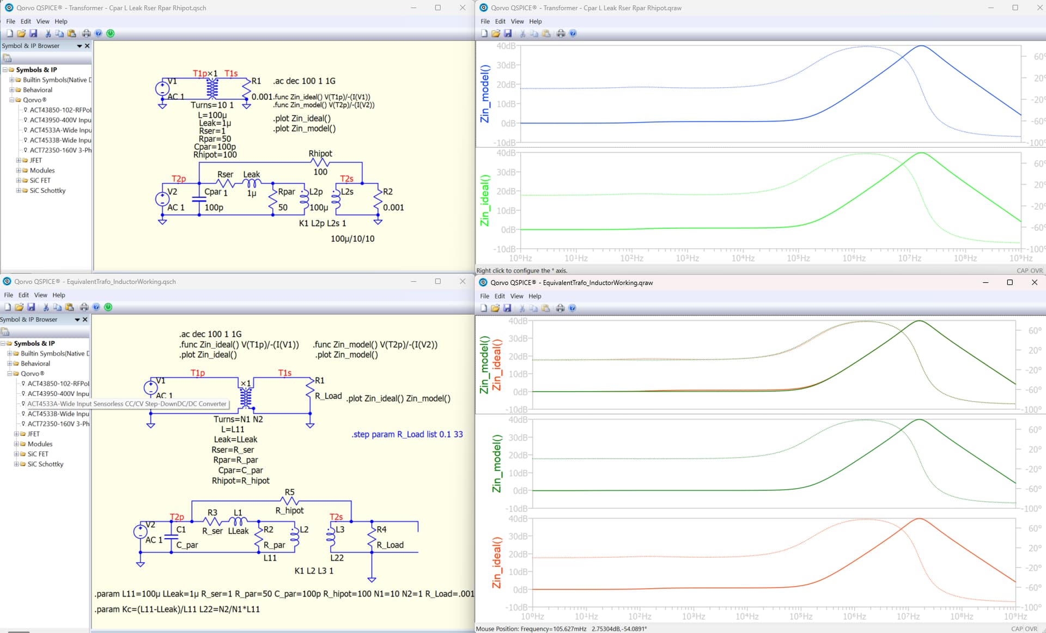Open help in EquivalentTrafo waveform viewer toolbar
The width and height of the screenshot is (1046, 633).
[572, 308]
